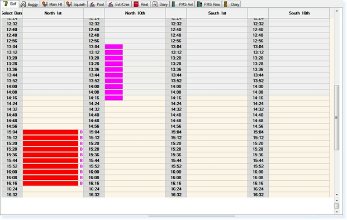Click the South 1st column header

(217, 13)
